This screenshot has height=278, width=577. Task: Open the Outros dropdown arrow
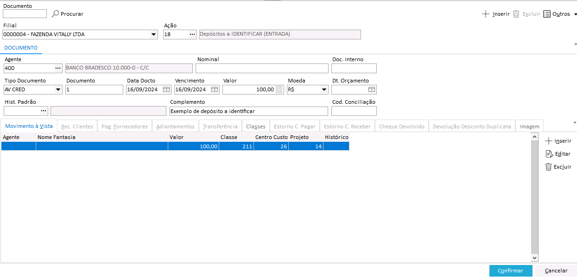point(576,14)
